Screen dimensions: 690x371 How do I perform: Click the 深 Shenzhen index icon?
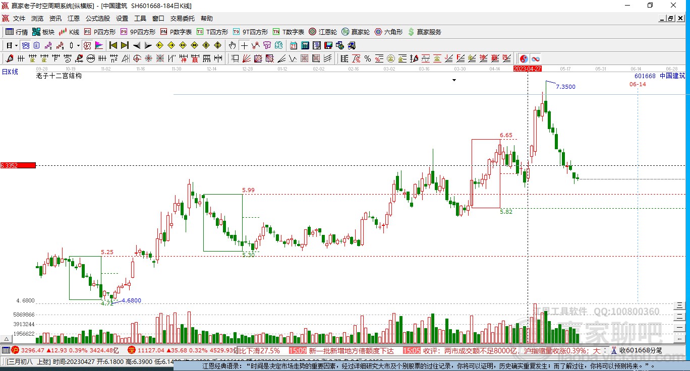(132, 350)
